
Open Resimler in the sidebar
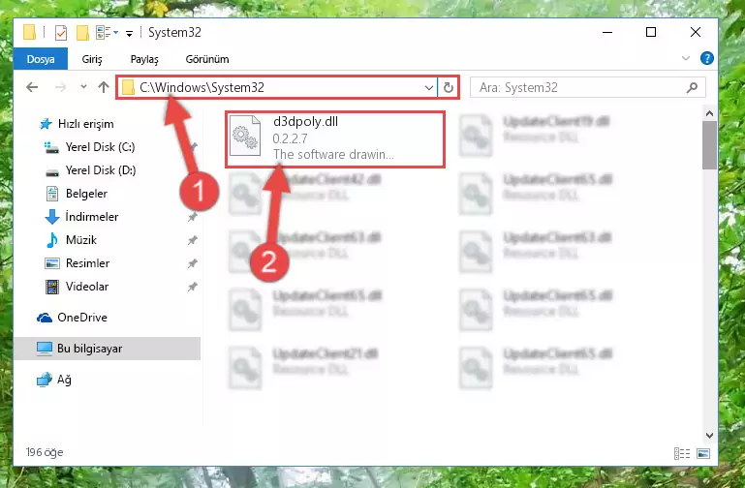87,263
